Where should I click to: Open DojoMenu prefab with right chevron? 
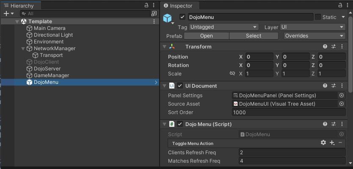(156, 82)
